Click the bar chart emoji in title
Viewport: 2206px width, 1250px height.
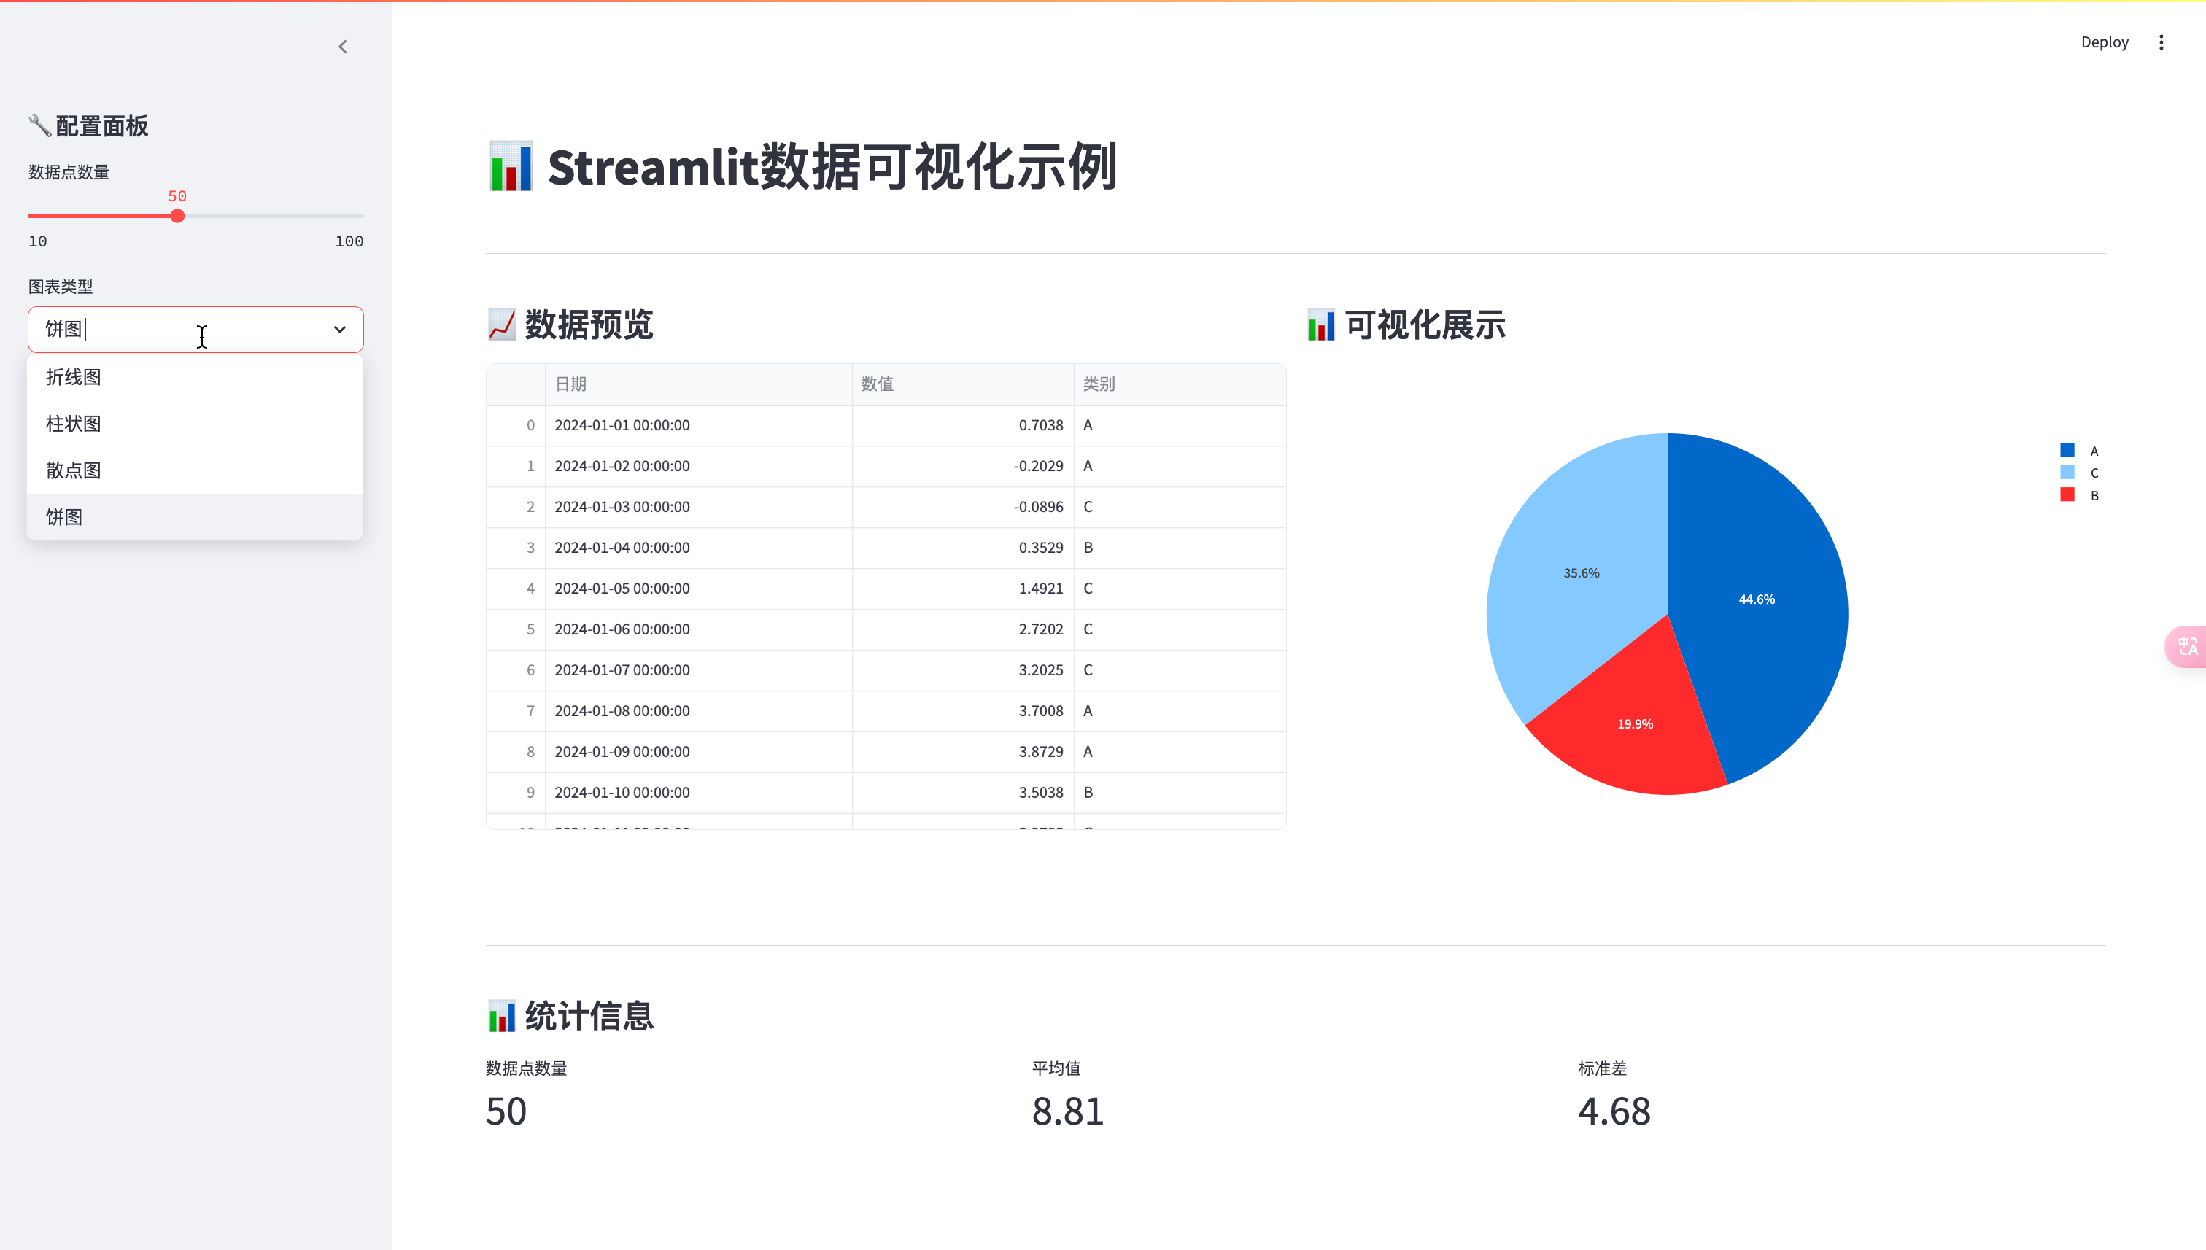(511, 166)
